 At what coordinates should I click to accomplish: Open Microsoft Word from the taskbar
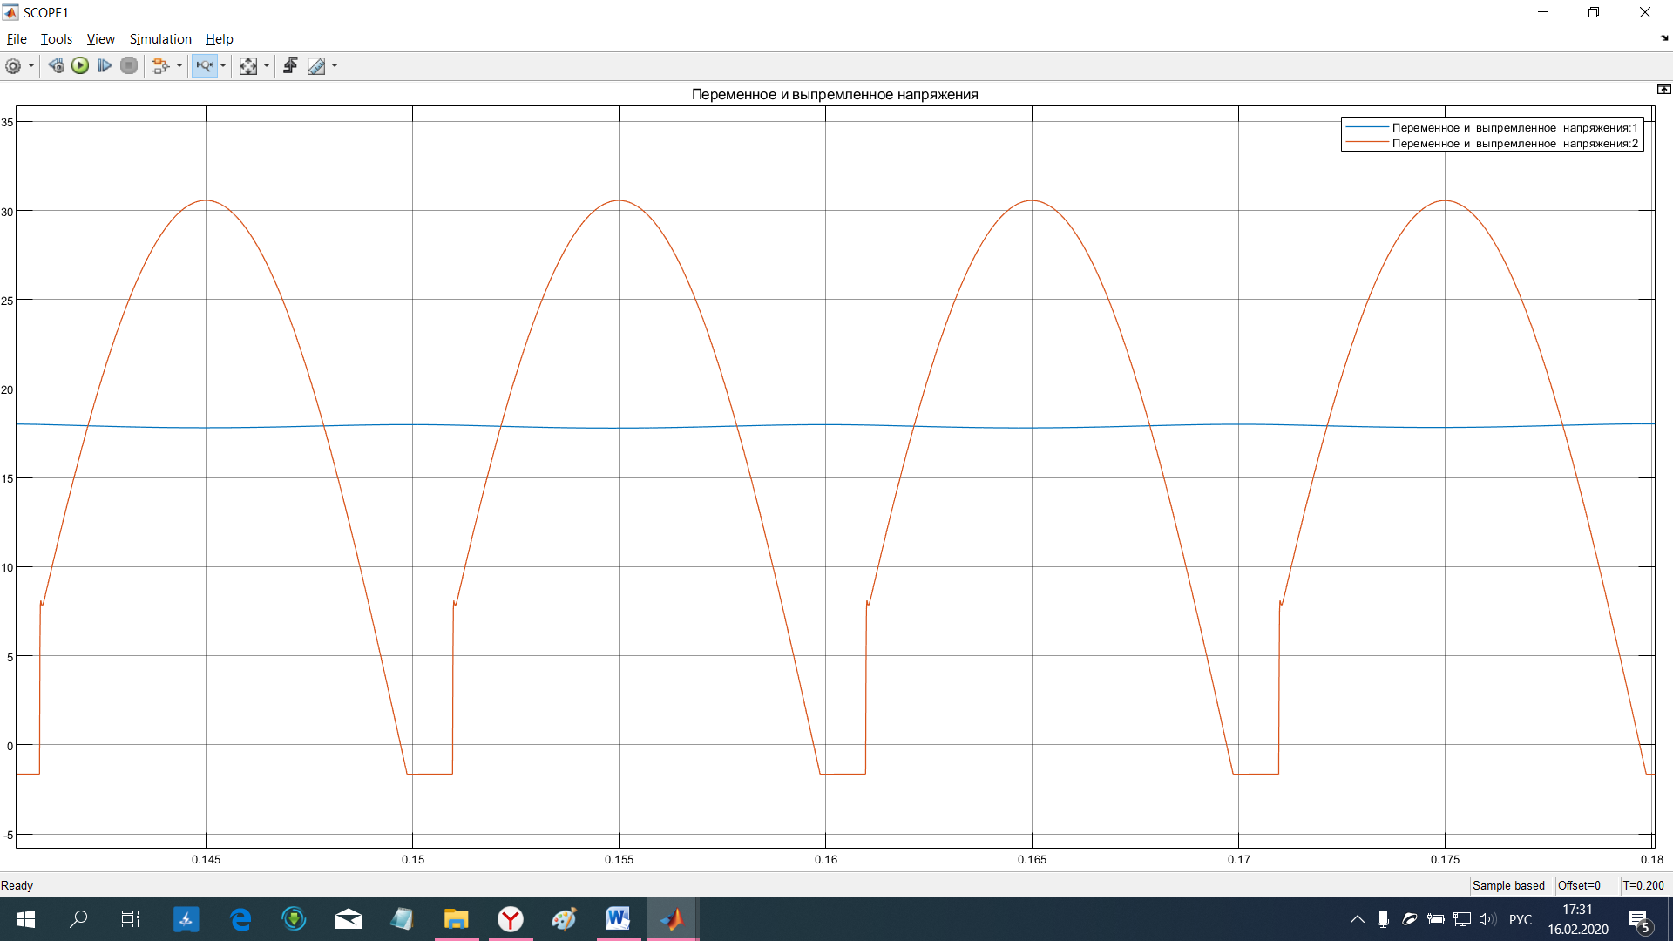[618, 919]
